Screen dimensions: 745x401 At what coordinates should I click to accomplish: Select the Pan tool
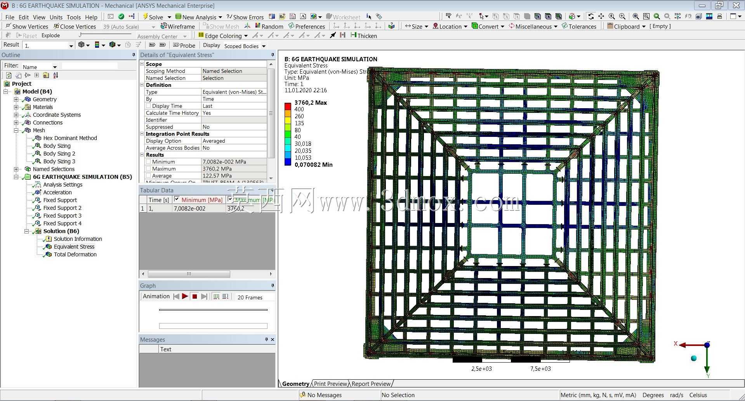601,16
